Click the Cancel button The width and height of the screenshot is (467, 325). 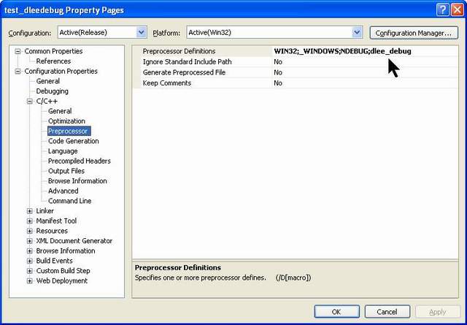click(x=387, y=312)
